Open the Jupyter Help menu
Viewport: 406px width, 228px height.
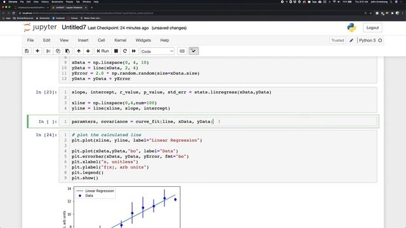[x=164, y=41]
